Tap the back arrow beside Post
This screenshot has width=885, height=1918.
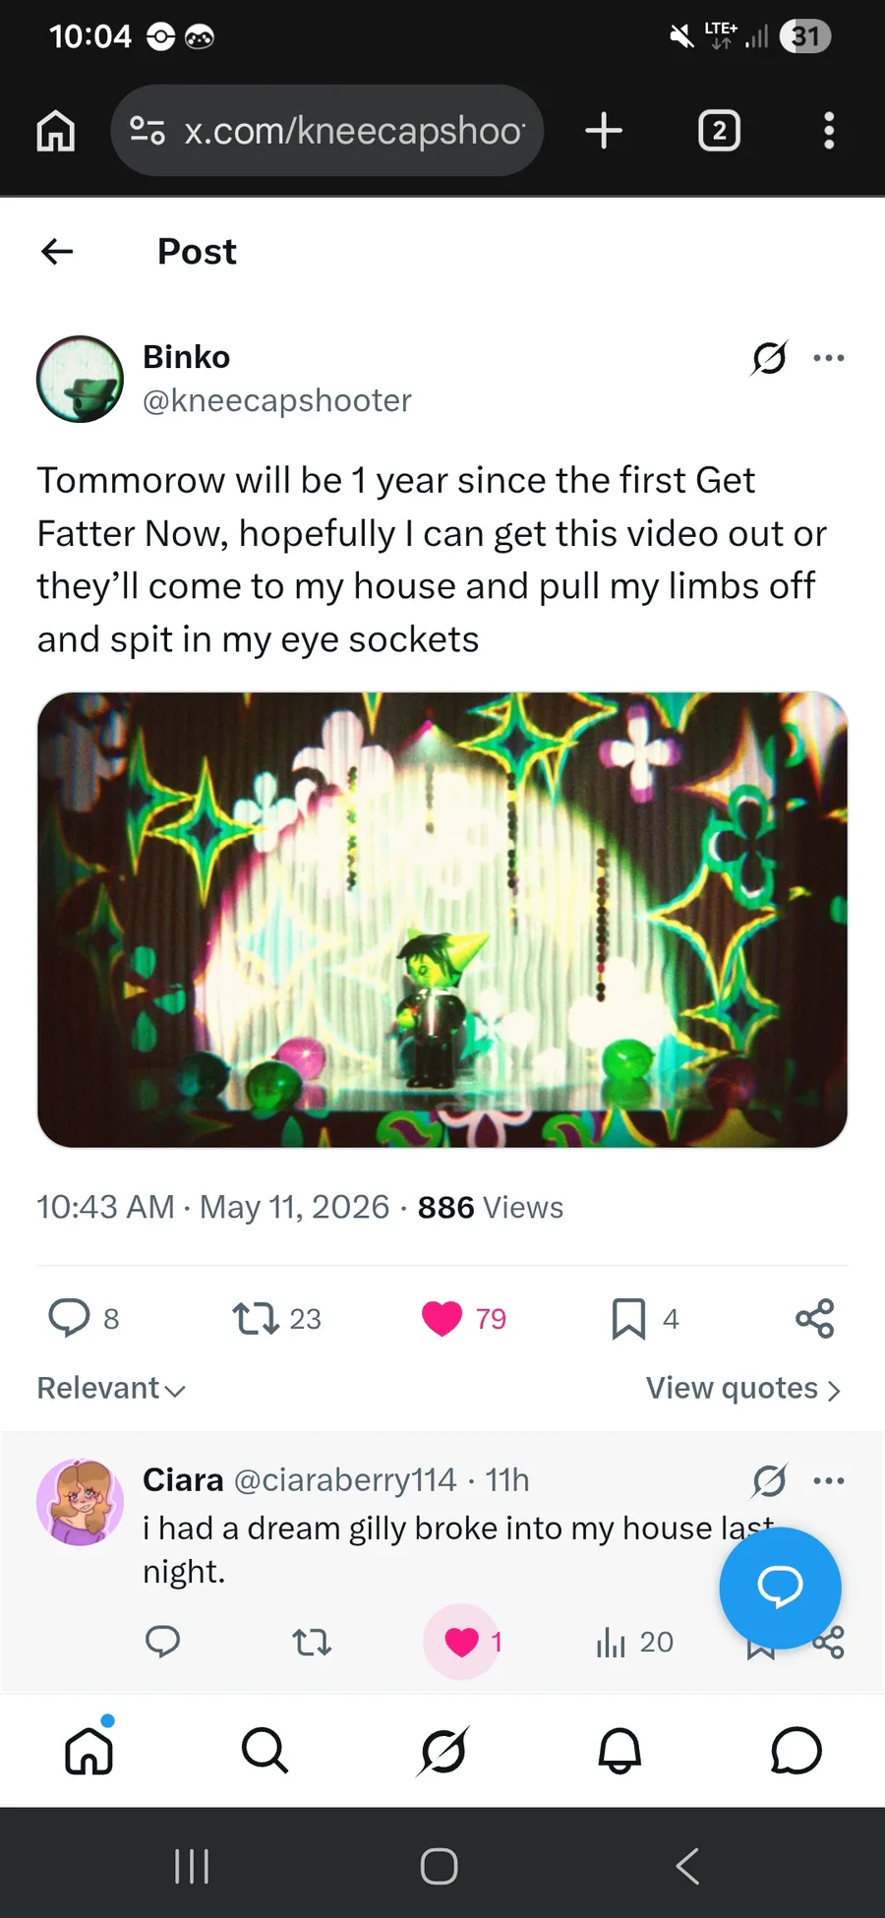(x=57, y=252)
